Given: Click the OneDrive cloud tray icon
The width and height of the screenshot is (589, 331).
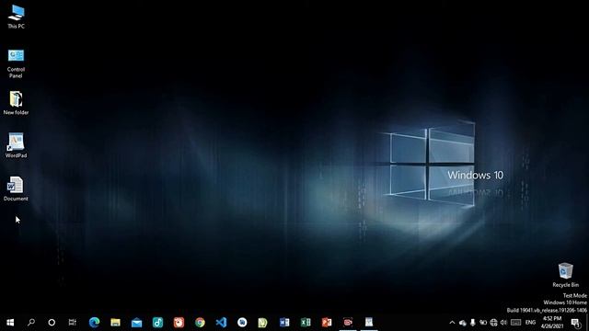Looking at the screenshot, I should pyautogui.click(x=463, y=323).
